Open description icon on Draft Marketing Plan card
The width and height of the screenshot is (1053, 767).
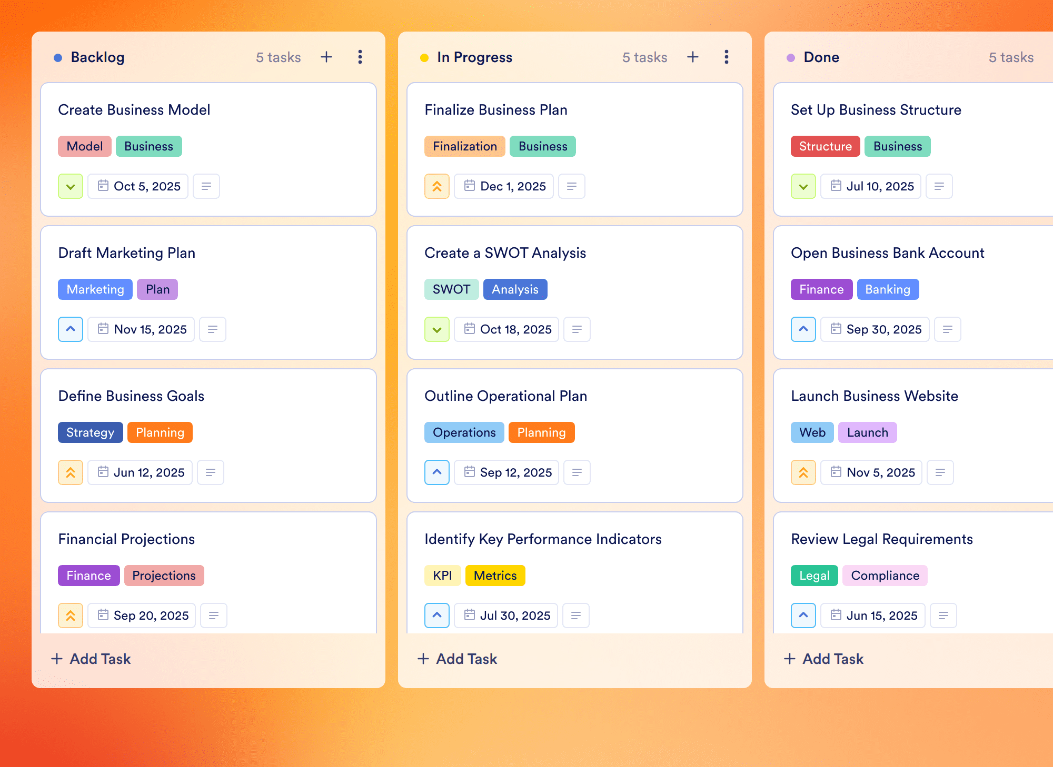click(213, 329)
